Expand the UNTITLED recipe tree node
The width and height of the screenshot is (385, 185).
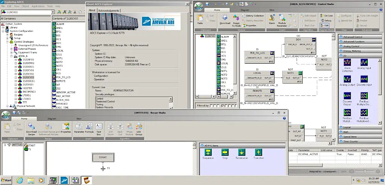5,145
